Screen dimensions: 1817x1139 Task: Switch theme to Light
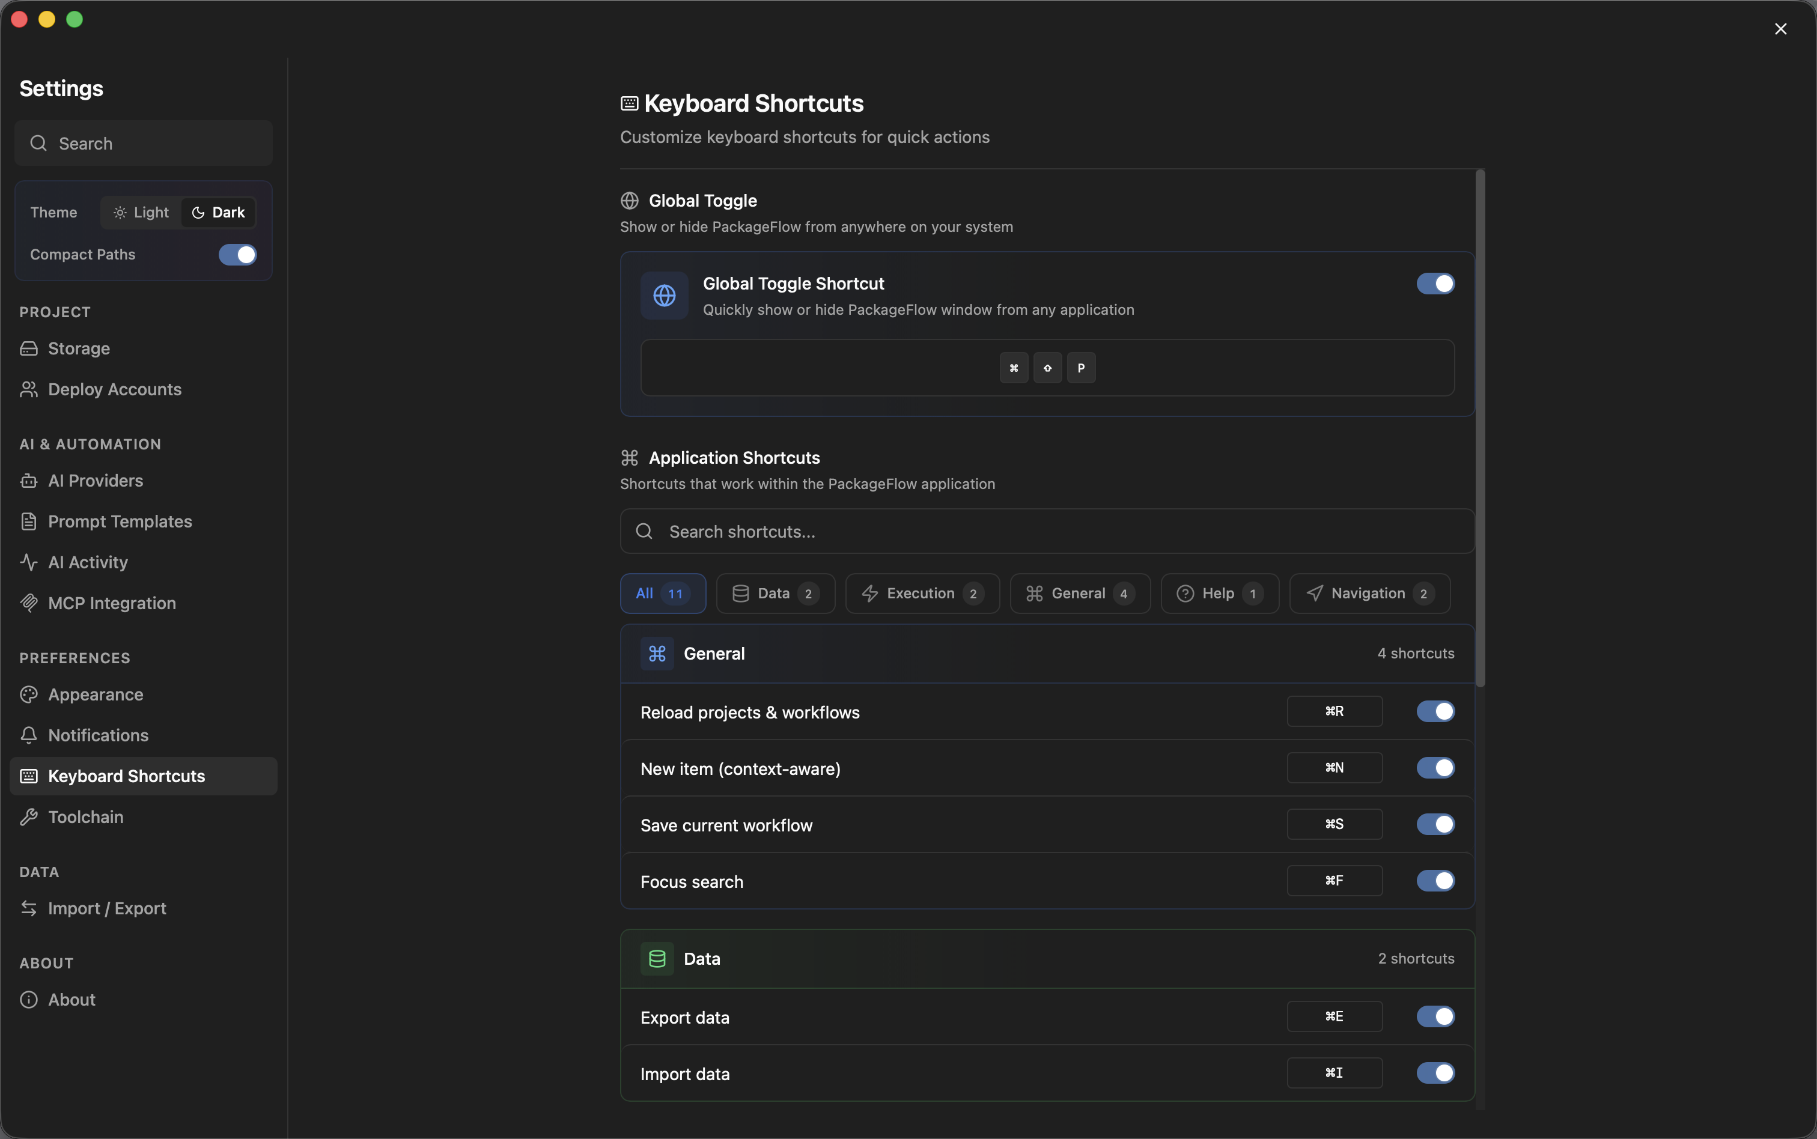[x=141, y=213]
